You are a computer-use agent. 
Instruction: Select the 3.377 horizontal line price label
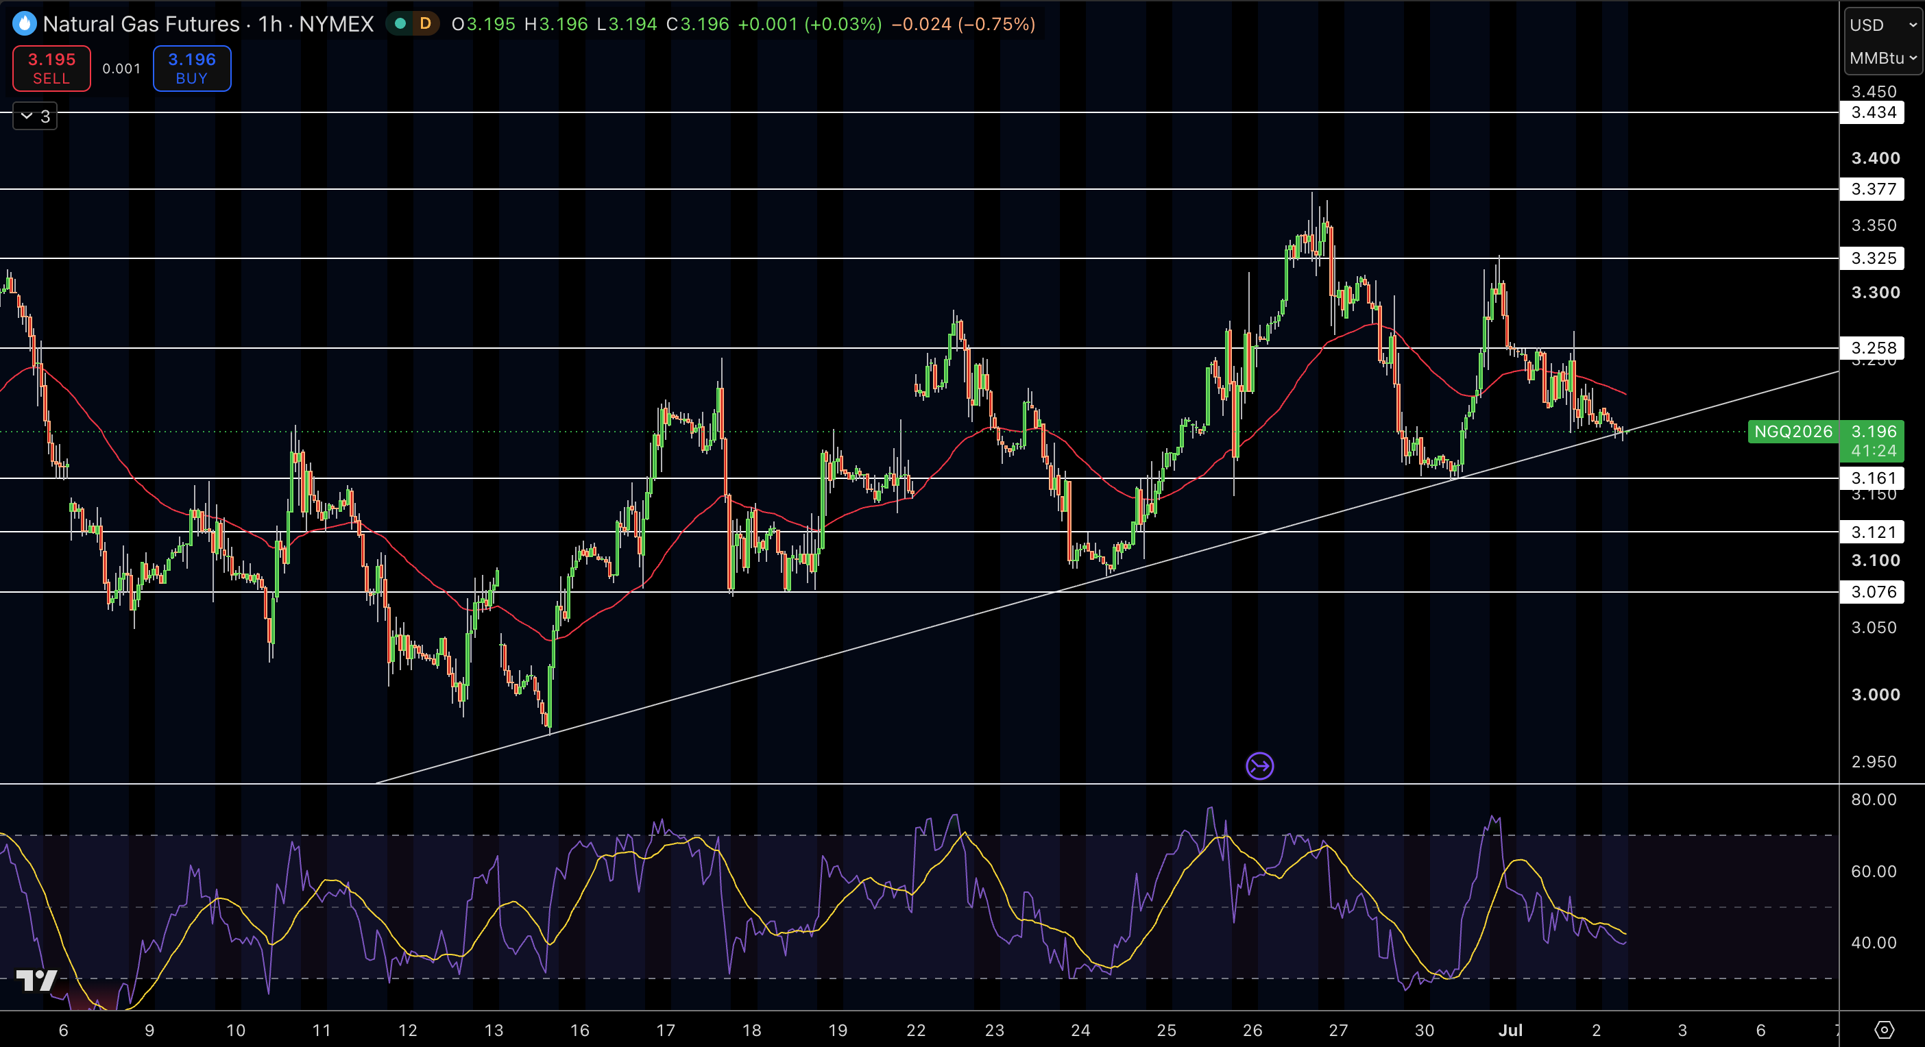(x=1872, y=189)
